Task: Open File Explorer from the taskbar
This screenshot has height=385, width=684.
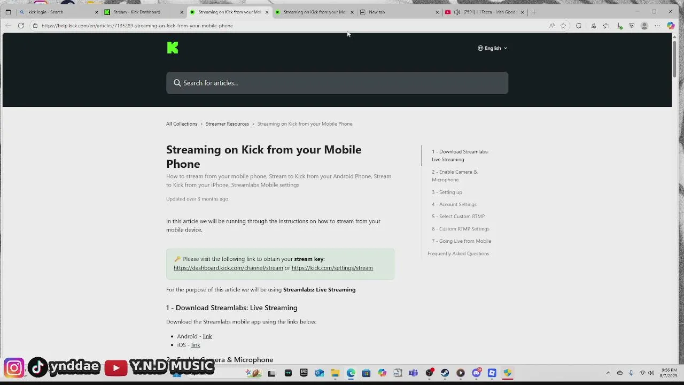Action: click(335, 373)
